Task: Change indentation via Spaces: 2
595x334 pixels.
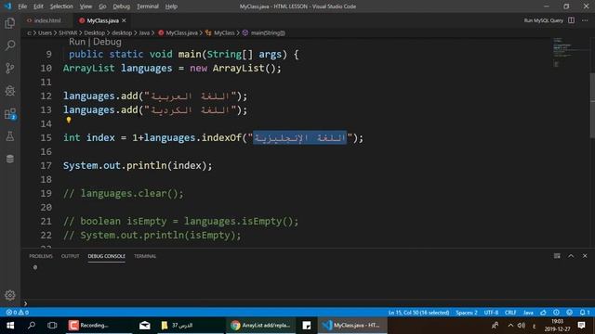Action: pos(467,313)
